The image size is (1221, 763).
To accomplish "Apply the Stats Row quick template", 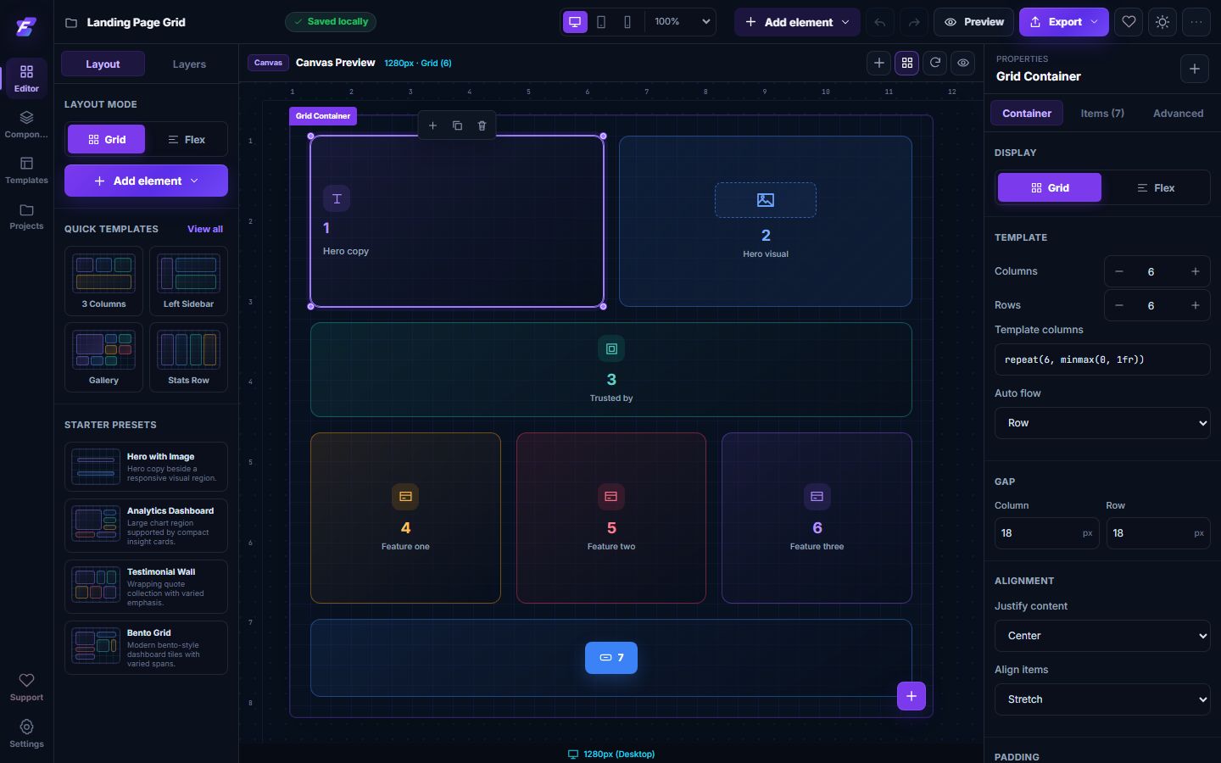I will pos(188,357).
